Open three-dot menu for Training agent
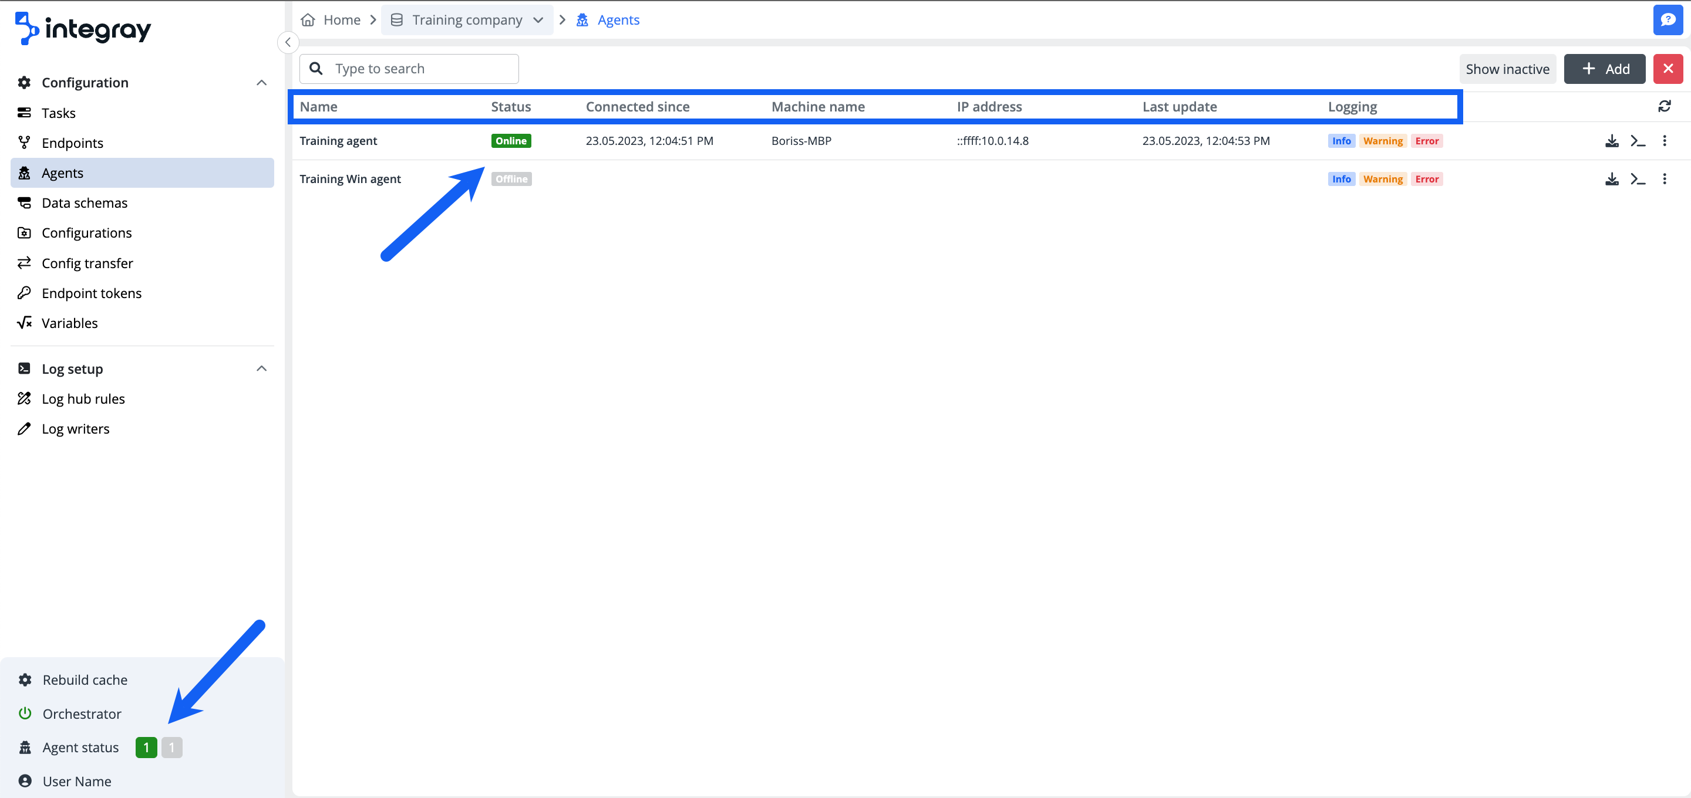1691x798 pixels. [1663, 141]
